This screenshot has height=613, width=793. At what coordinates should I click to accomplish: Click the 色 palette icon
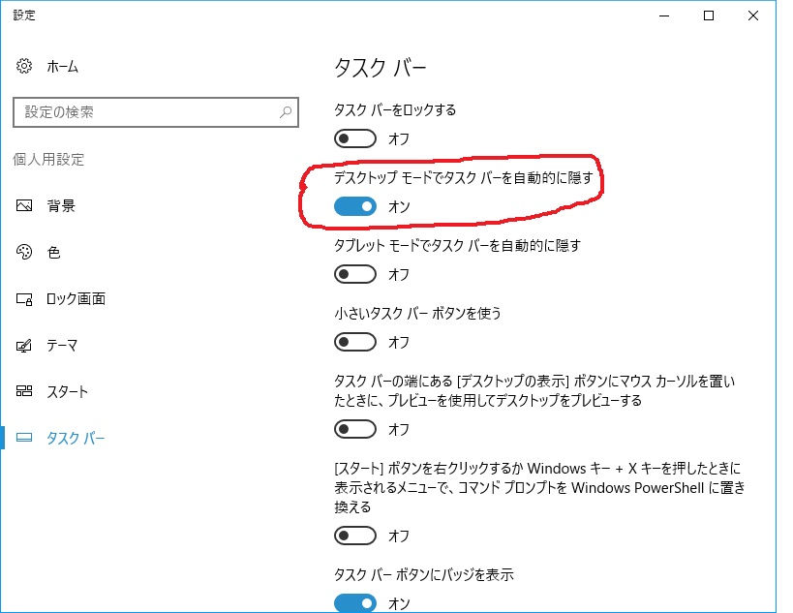coord(24,252)
